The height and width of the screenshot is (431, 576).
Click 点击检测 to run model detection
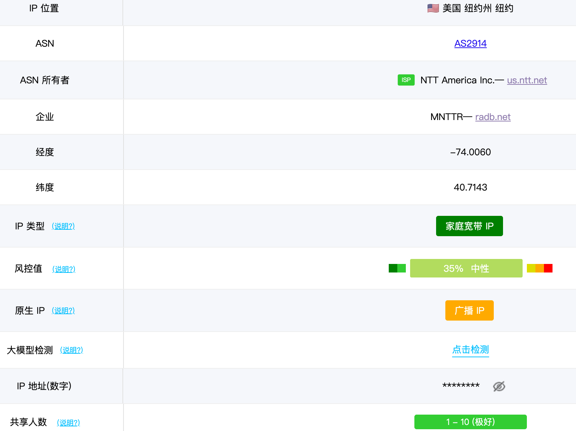tap(470, 350)
